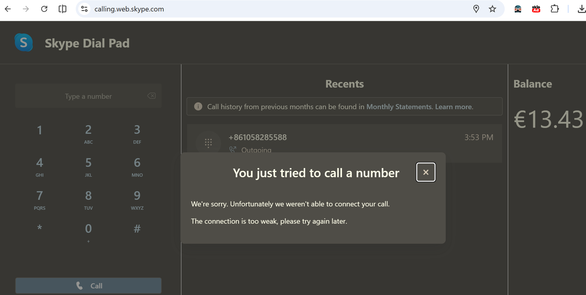586x295 pixels.
Task: Click the browser back arrow
Action: pos(8,9)
